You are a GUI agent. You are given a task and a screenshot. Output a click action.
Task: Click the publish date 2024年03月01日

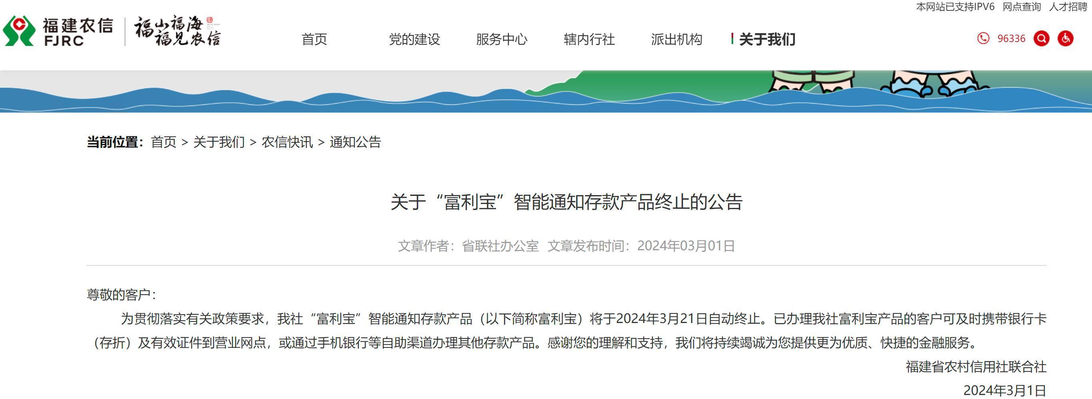[x=686, y=245]
